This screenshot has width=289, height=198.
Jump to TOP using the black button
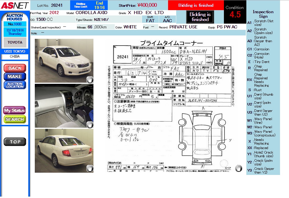pos(15,142)
